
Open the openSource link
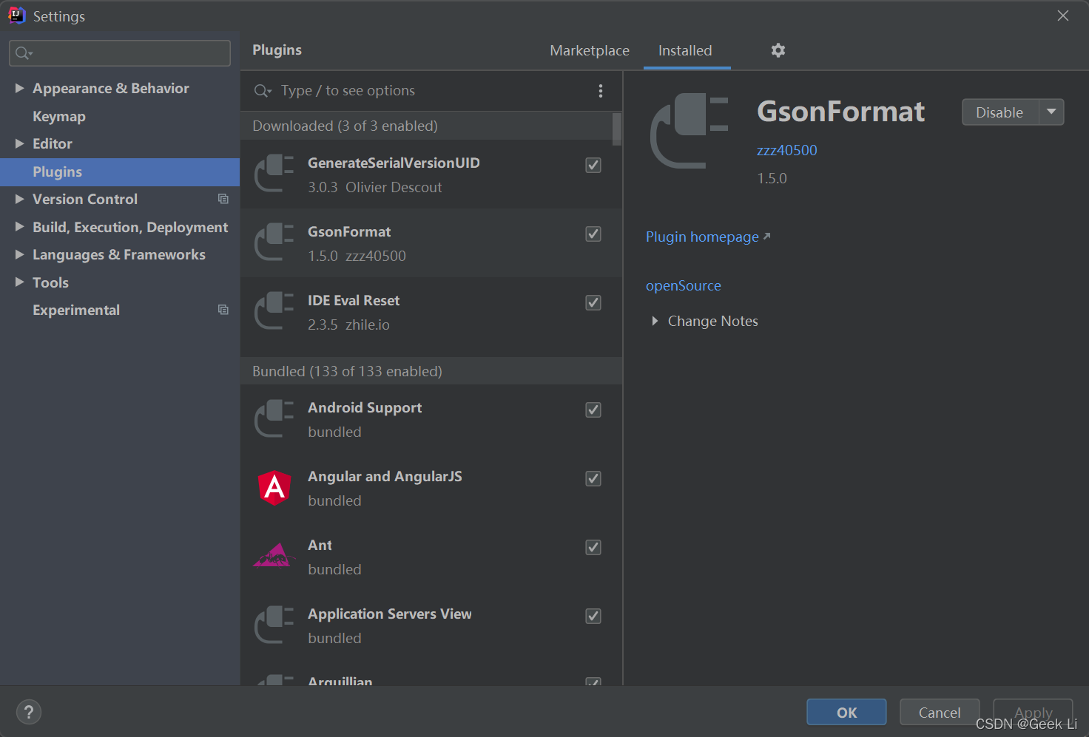point(683,285)
